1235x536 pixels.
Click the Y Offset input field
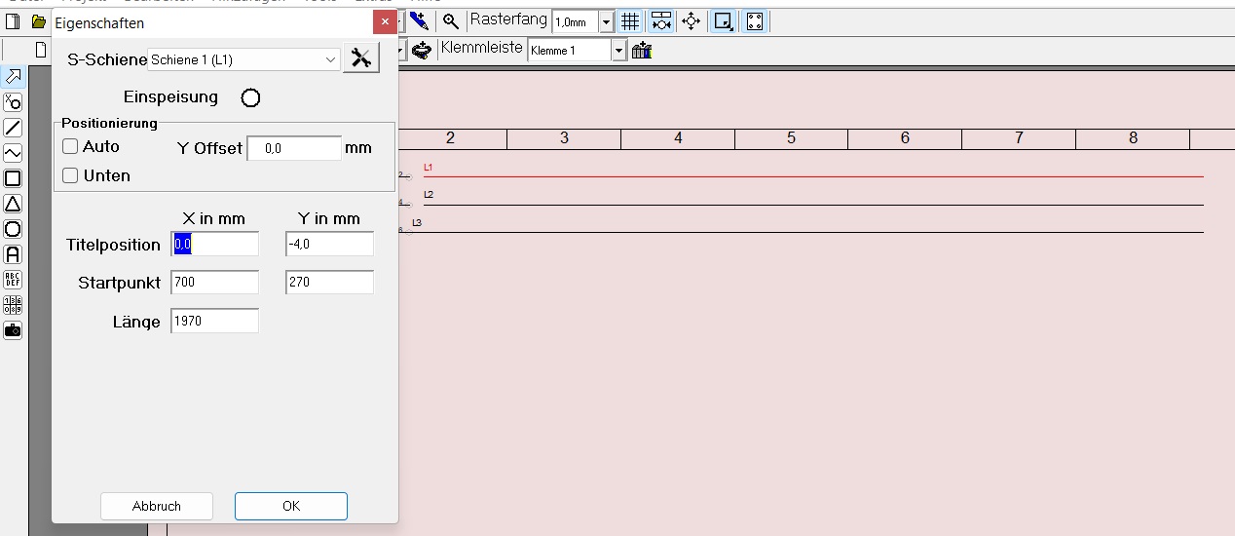tap(293, 149)
